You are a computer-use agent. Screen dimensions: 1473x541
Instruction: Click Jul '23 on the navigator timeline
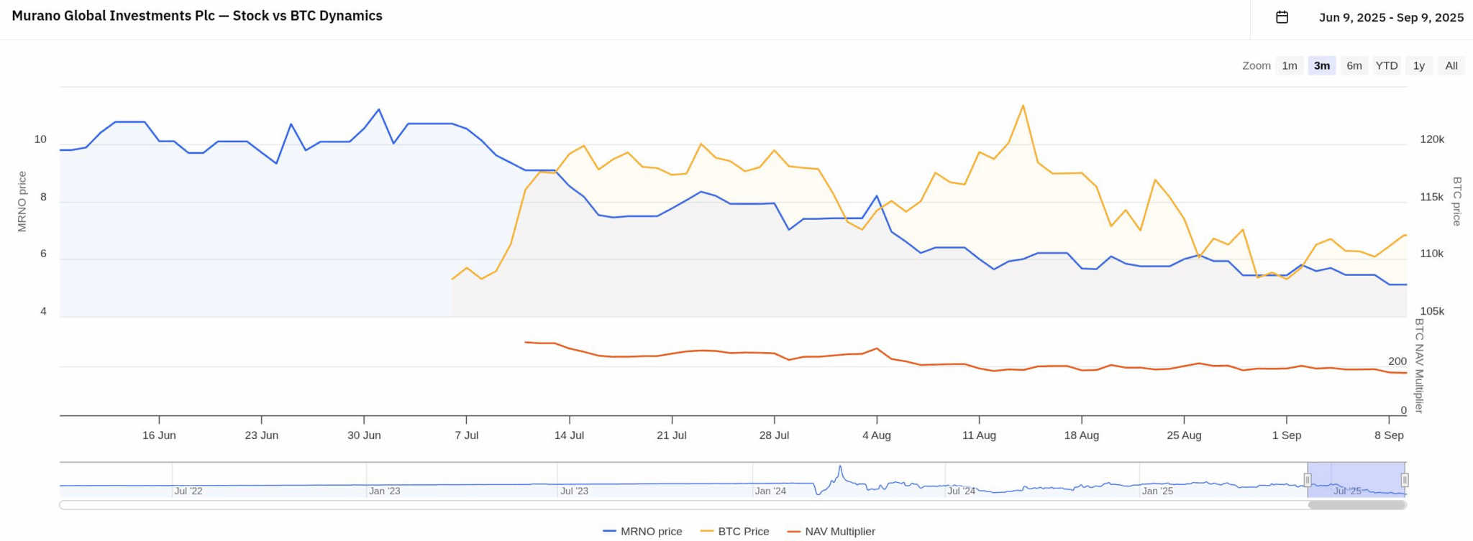574,491
